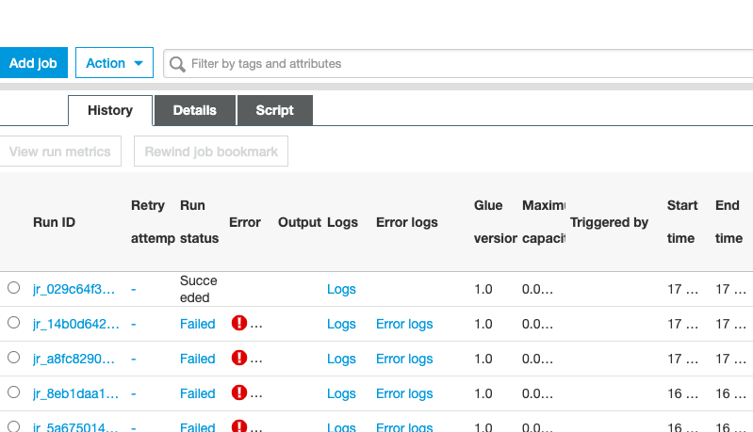Select radio button for jr_029c64f3 run
Image resolution: width=753 pixels, height=432 pixels.
[x=13, y=288]
